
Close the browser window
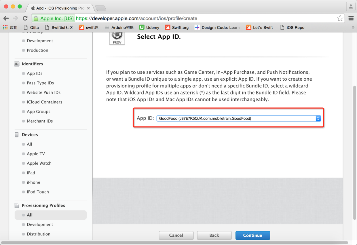click(x=6, y=6)
